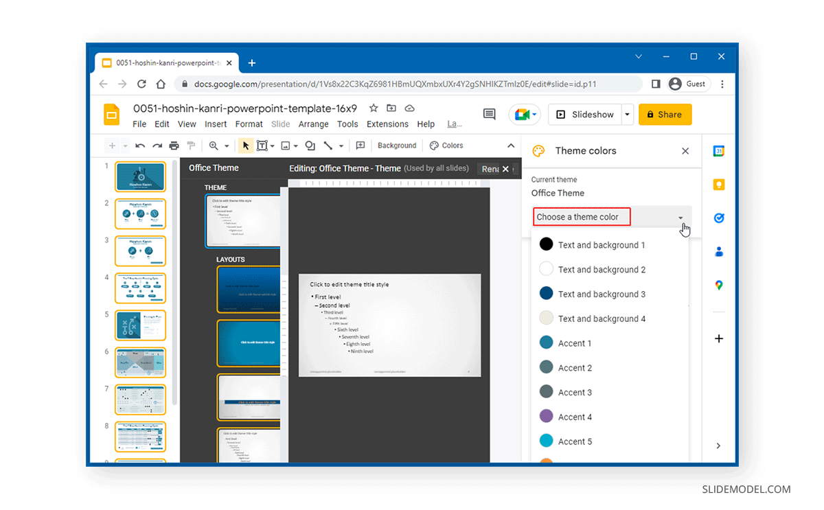Screen dimensions: 824x510
Task: Open Google Keep in the side panel
Action: point(718,185)
